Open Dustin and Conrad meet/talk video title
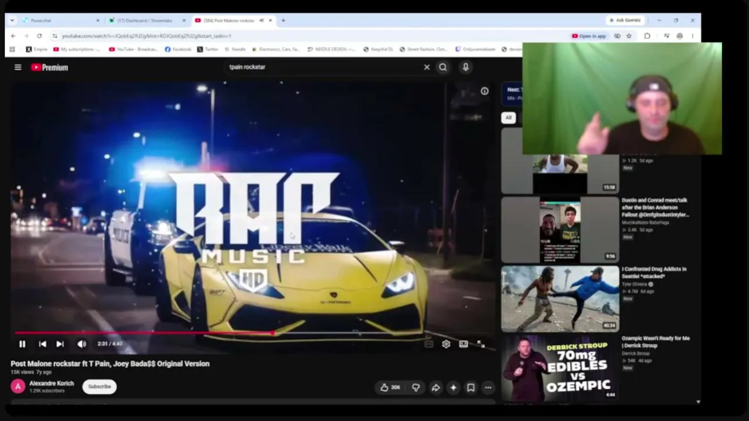This screenshot has width=749, height=421. pyautogui.click(x=655, y=208)
